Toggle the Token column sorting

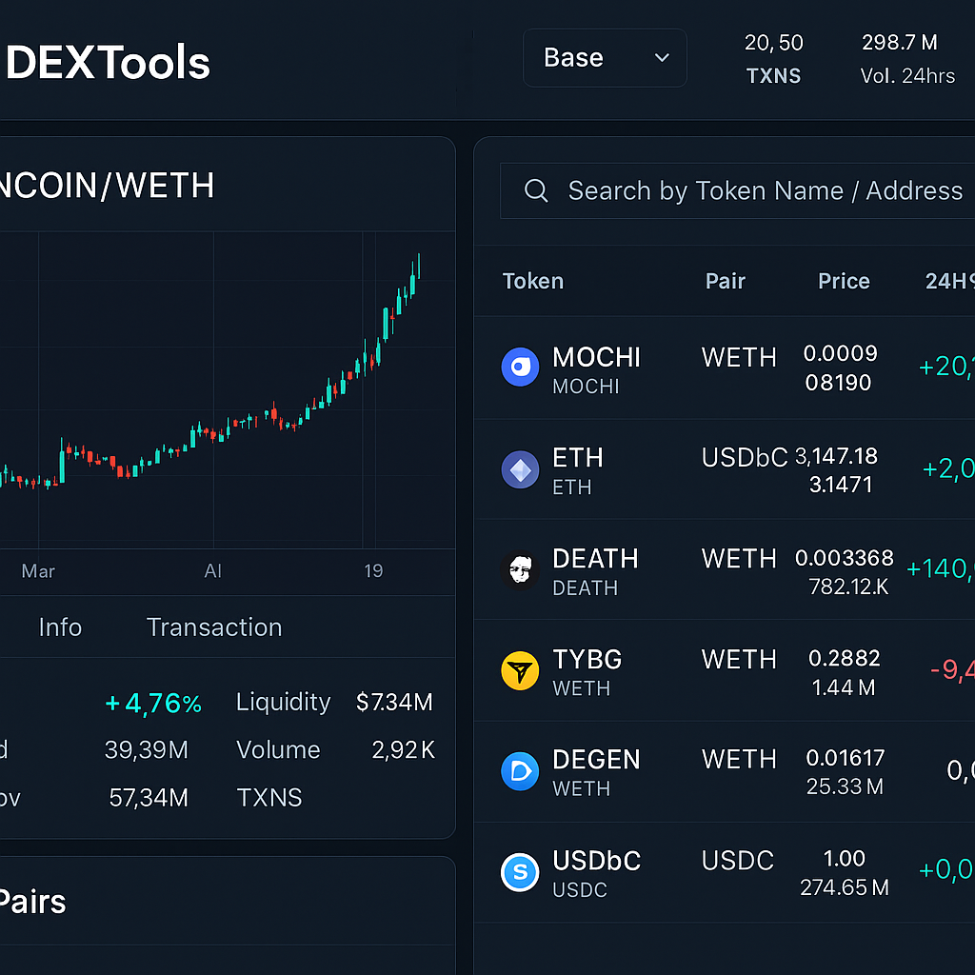(x=532, y=281)
